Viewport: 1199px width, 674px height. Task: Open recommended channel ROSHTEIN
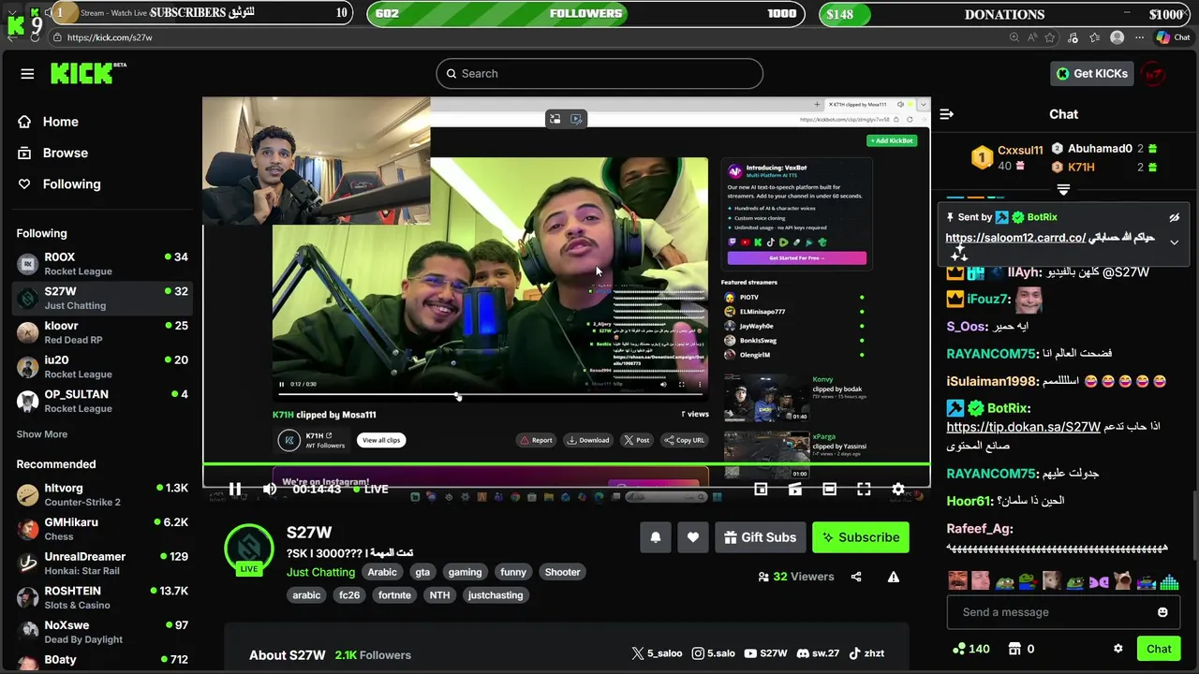[101, 598]
